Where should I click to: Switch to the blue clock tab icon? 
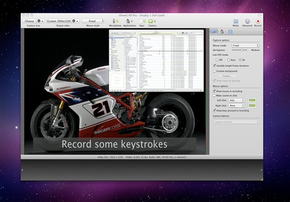pyautogui.click(x=230, y=31)
